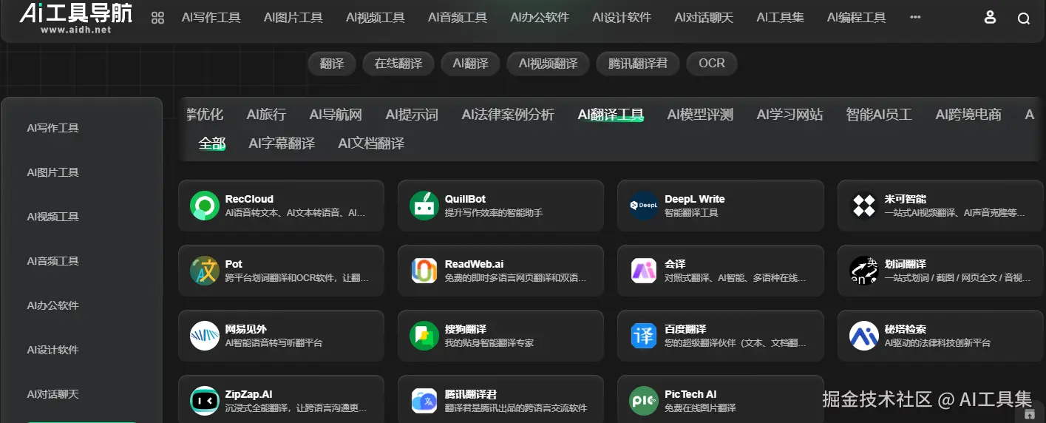Open AI视频工具 in left sidebar
Viewport: 1046px width, 423px height.
[x=53, y=217]
